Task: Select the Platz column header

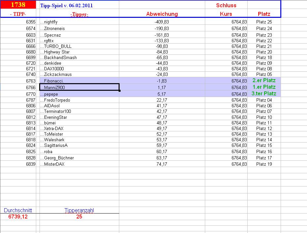Action: click(264, 14)
